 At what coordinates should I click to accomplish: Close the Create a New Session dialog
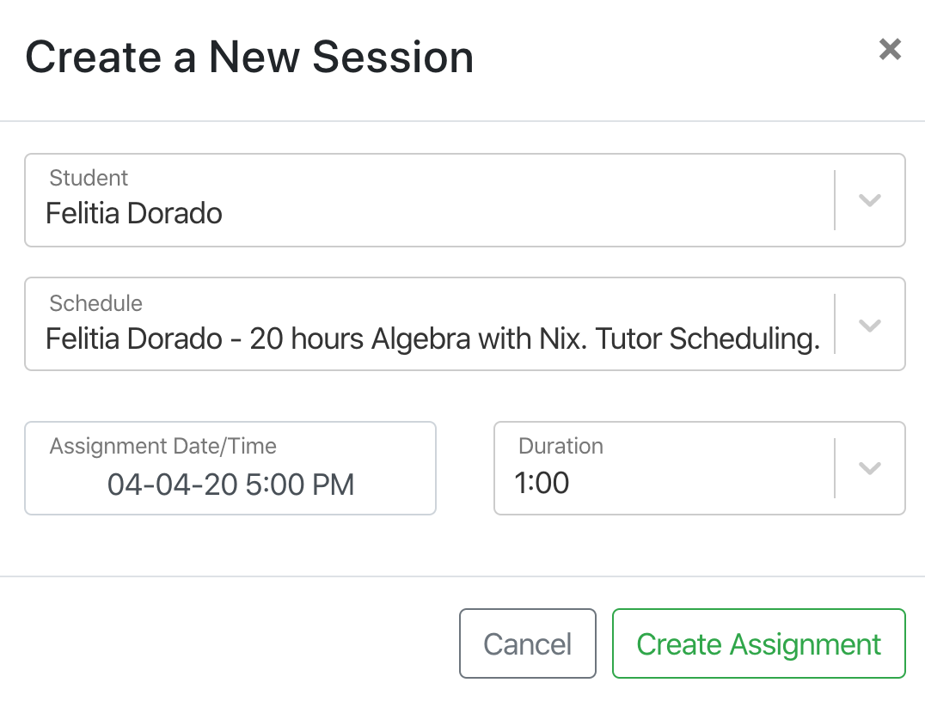890,50
